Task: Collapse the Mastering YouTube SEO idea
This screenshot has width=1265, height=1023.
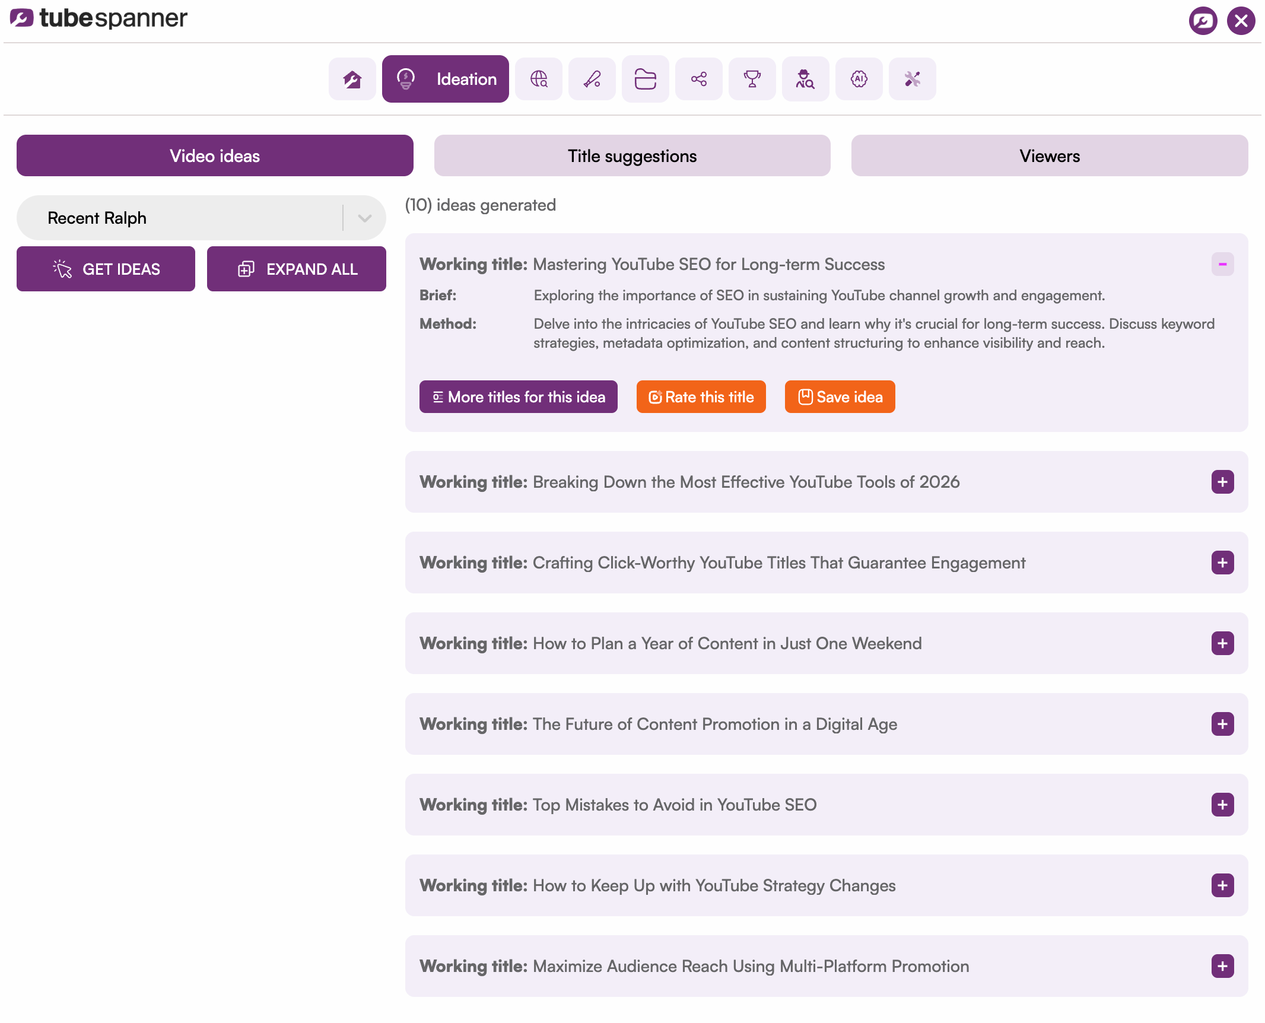Action: [1223, 264]
